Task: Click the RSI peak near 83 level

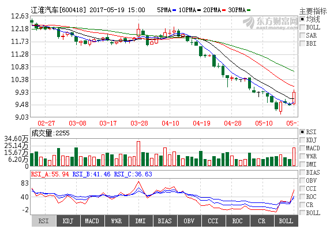Action: click(138, 182)
